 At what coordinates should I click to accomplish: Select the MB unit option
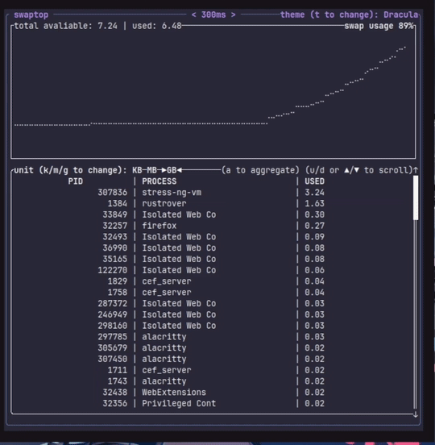[151, 170]
